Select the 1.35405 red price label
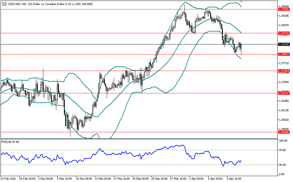The image size is (293, 182). (x=284, y=132)
